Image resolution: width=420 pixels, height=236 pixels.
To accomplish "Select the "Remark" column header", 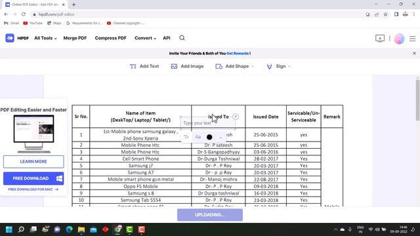I will [332, 117].
